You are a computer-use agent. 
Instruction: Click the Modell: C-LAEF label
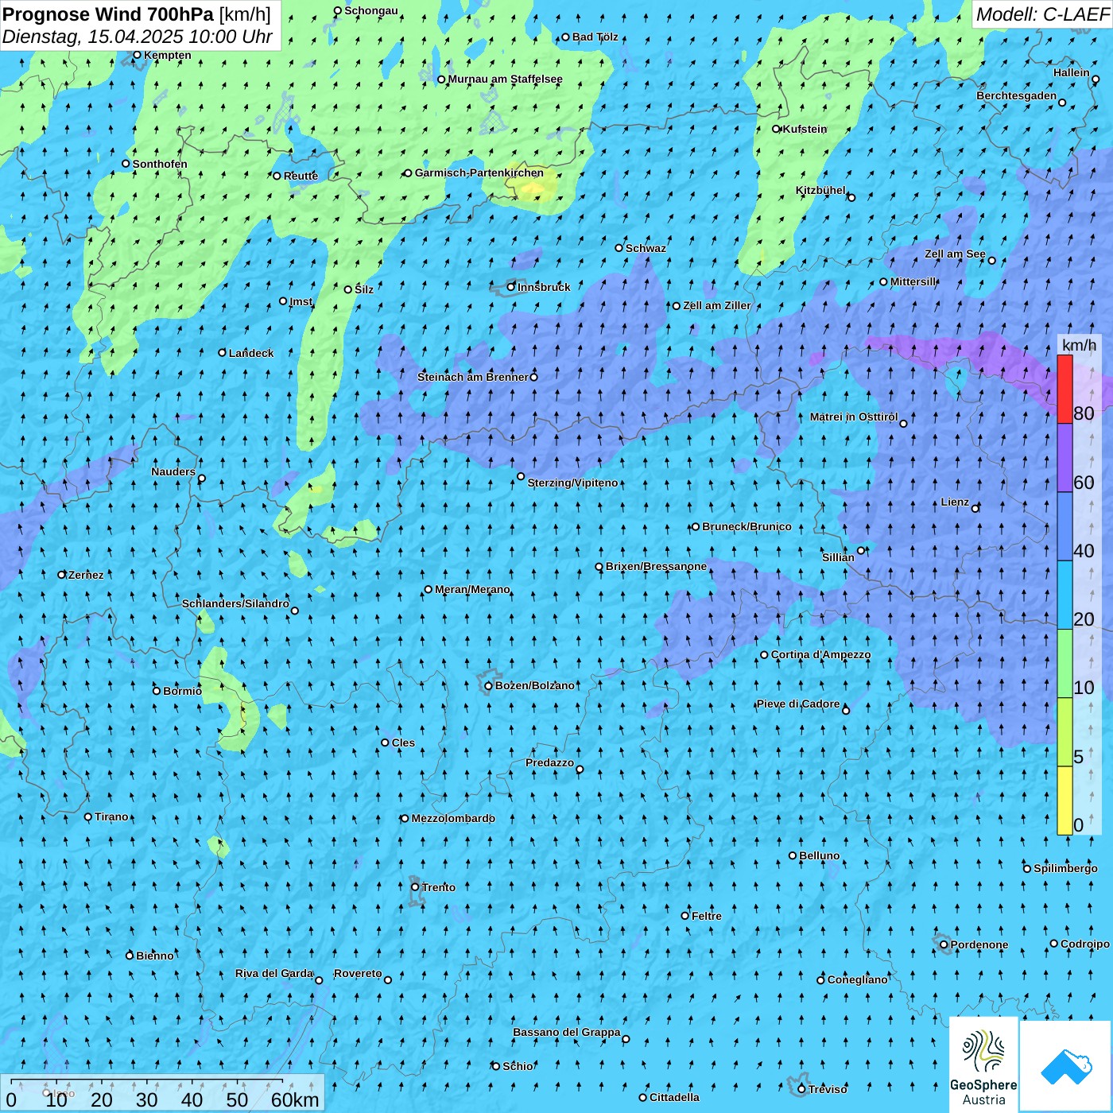pos(1042,14)
